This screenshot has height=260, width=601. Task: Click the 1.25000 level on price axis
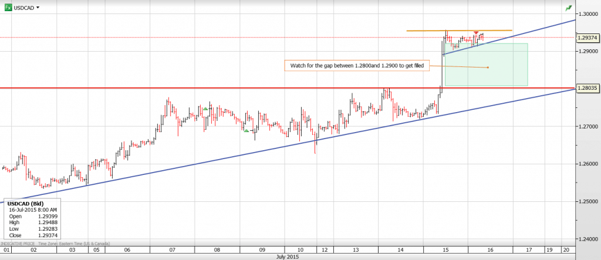(588, 201)
